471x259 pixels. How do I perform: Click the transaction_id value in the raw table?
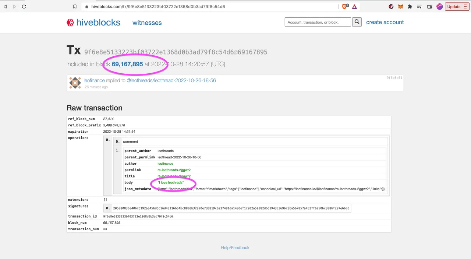click(138, 217)
